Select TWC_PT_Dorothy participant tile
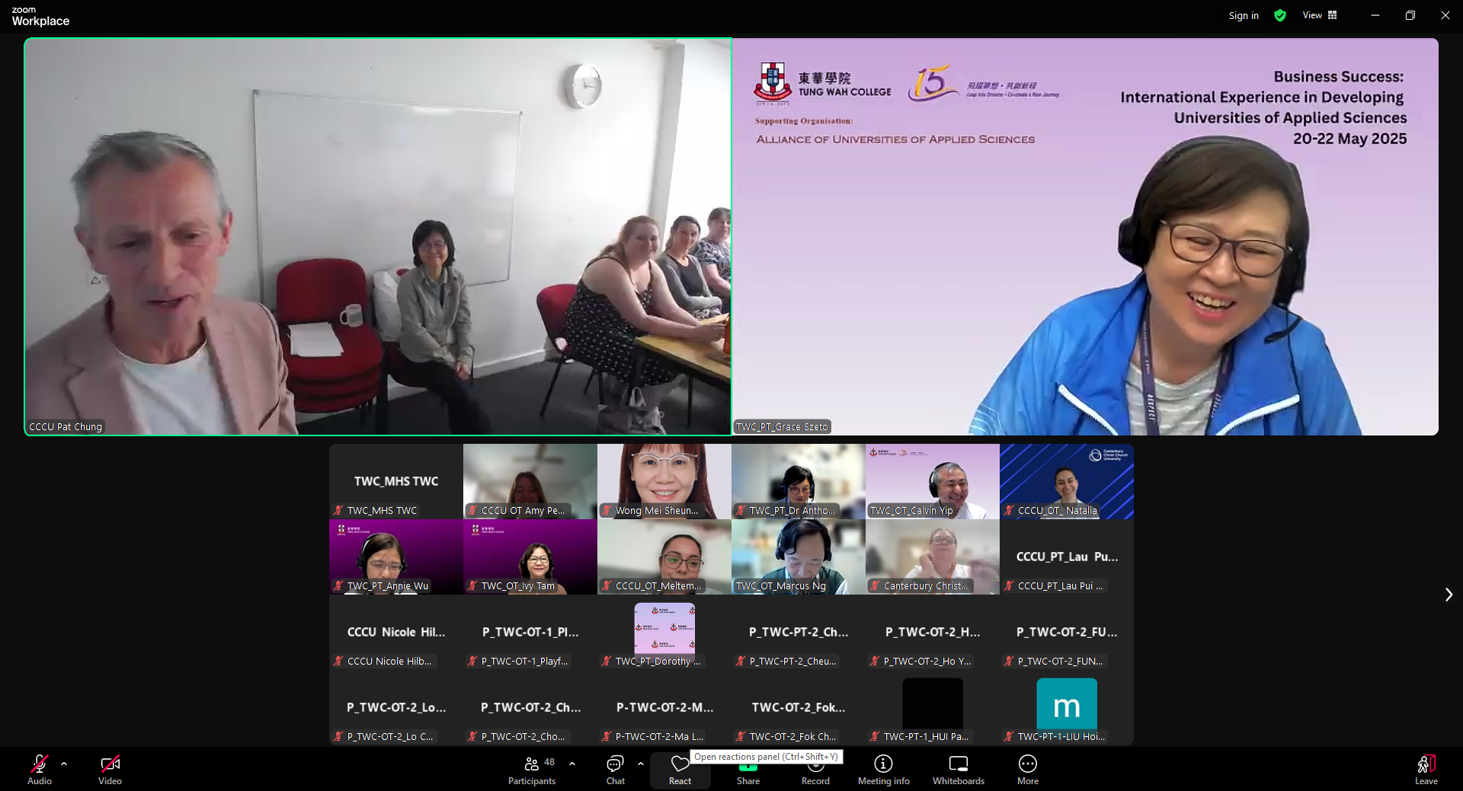The height and width of the screenshot is (791, 1463). pos(664,632)
